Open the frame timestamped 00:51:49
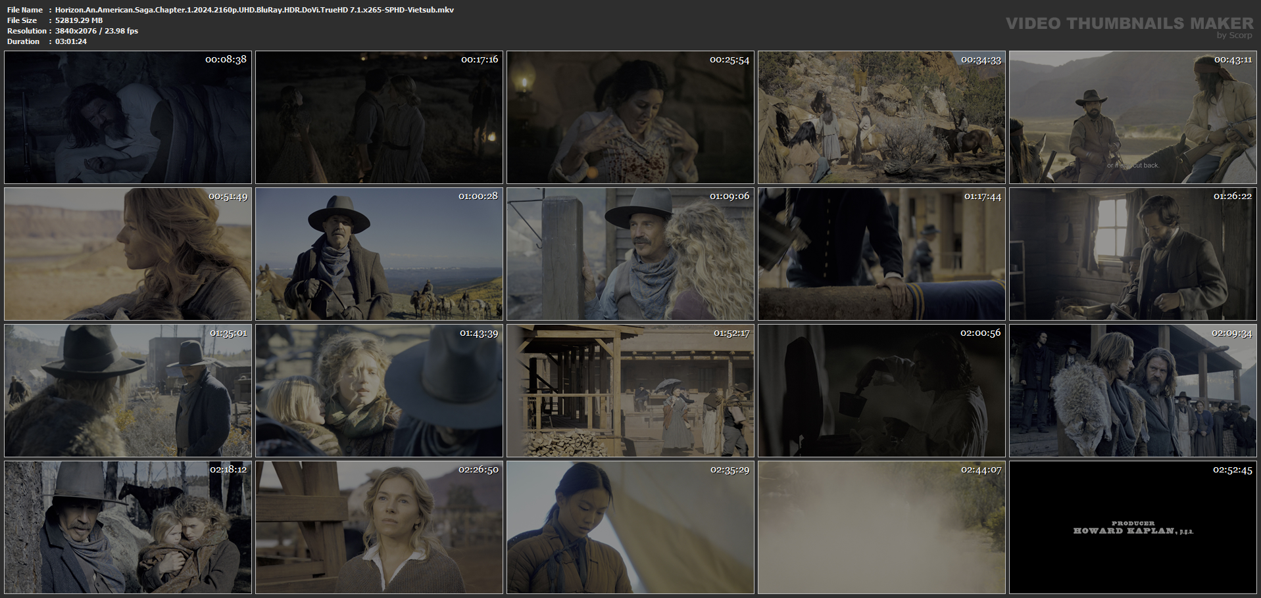The height and width of the screenshot is (598, 1261). [x=128, y=254]
